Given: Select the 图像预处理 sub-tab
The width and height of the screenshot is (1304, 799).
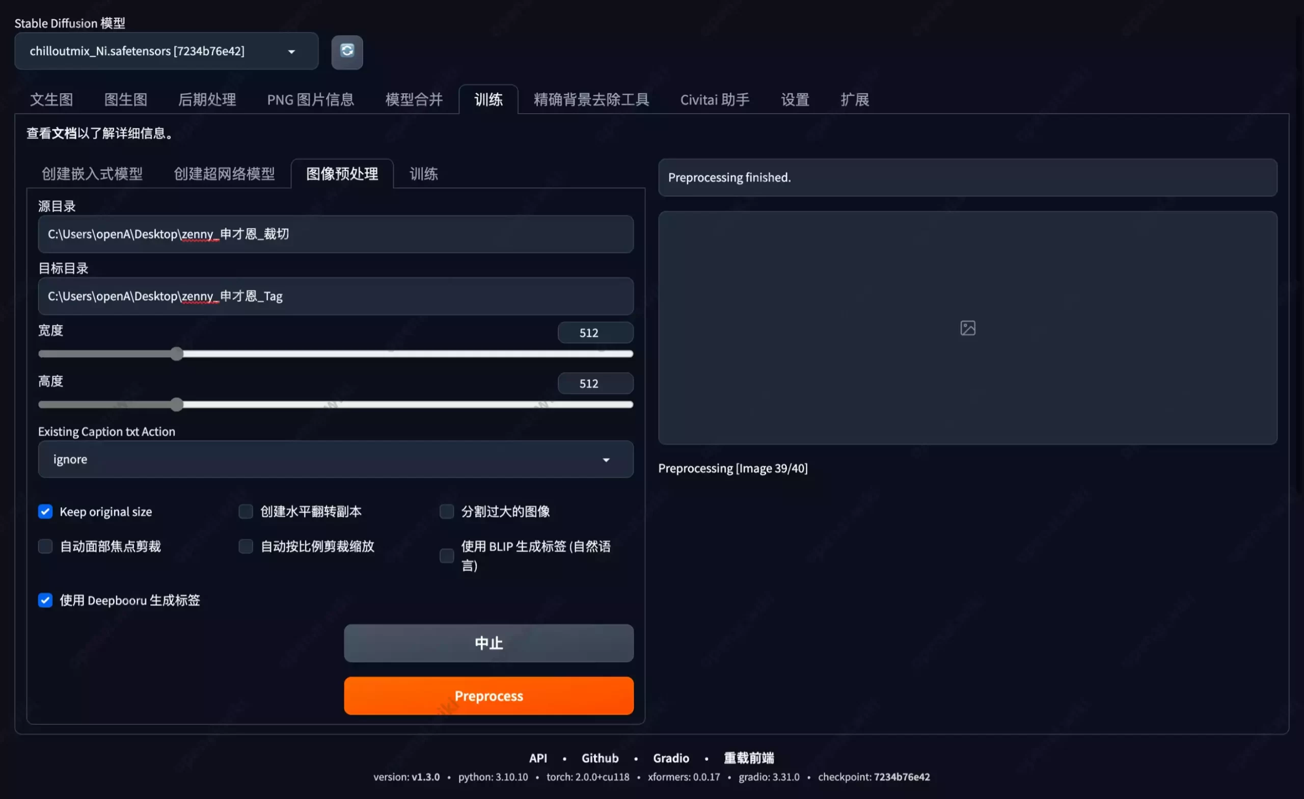Looking at the screenshot, I should 342,174.
